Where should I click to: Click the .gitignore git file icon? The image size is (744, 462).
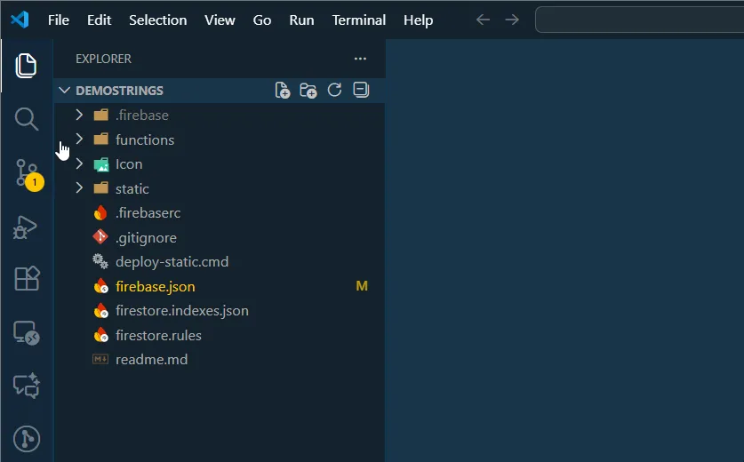(100, 236)
